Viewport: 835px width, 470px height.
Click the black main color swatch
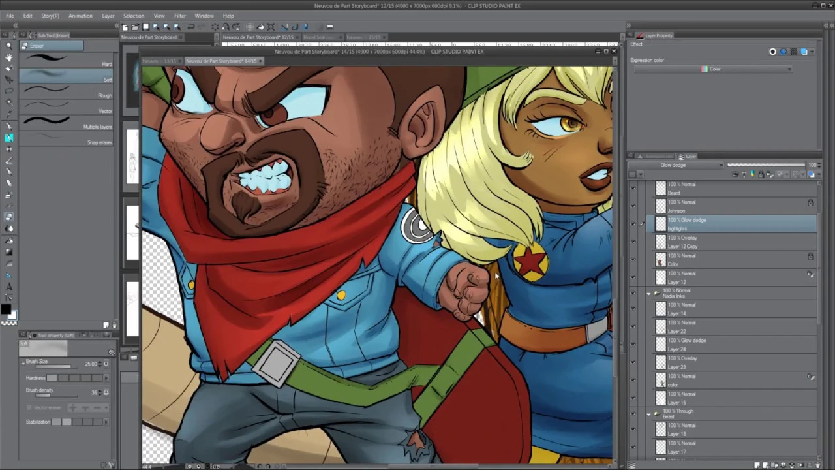point(6,309)
